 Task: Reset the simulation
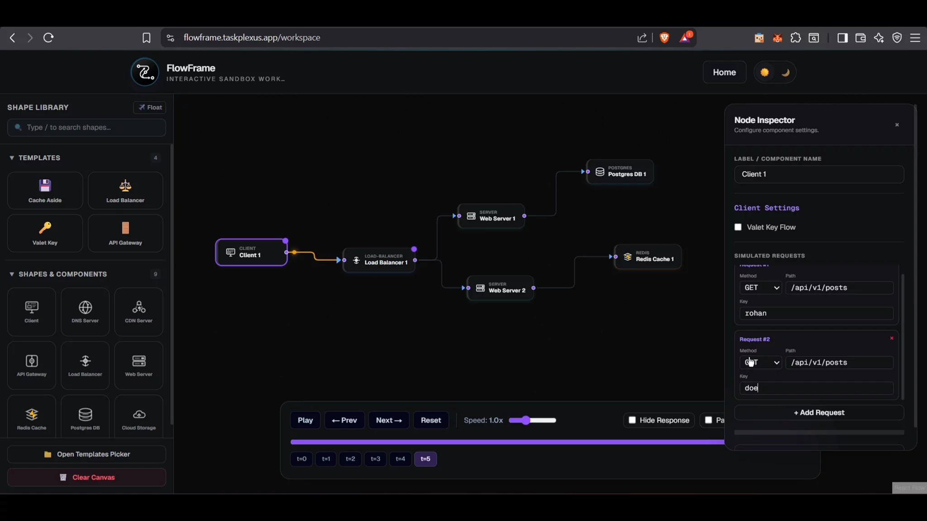[x=431, y=420]
